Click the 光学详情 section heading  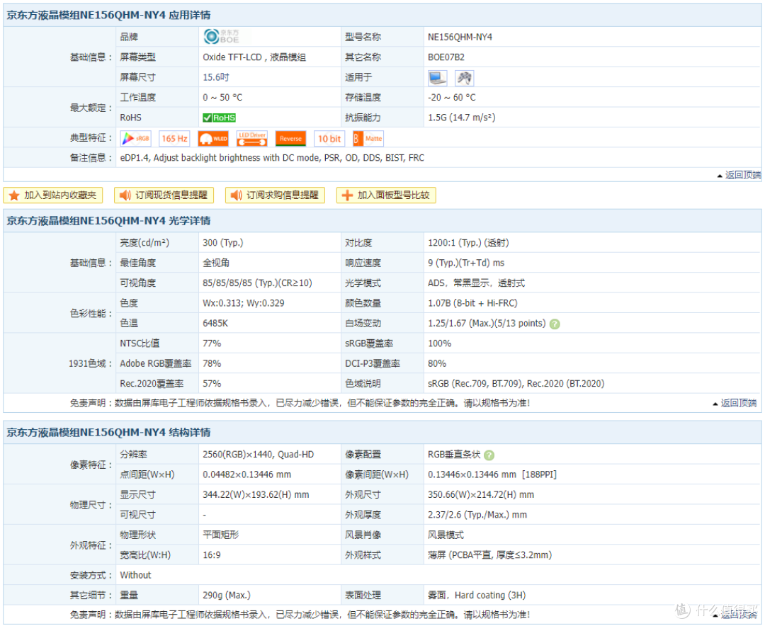(x=109, y=220)
